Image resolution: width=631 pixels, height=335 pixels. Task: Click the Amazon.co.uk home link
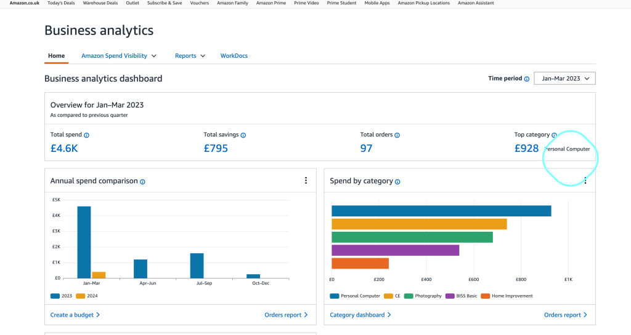[25, 3]
